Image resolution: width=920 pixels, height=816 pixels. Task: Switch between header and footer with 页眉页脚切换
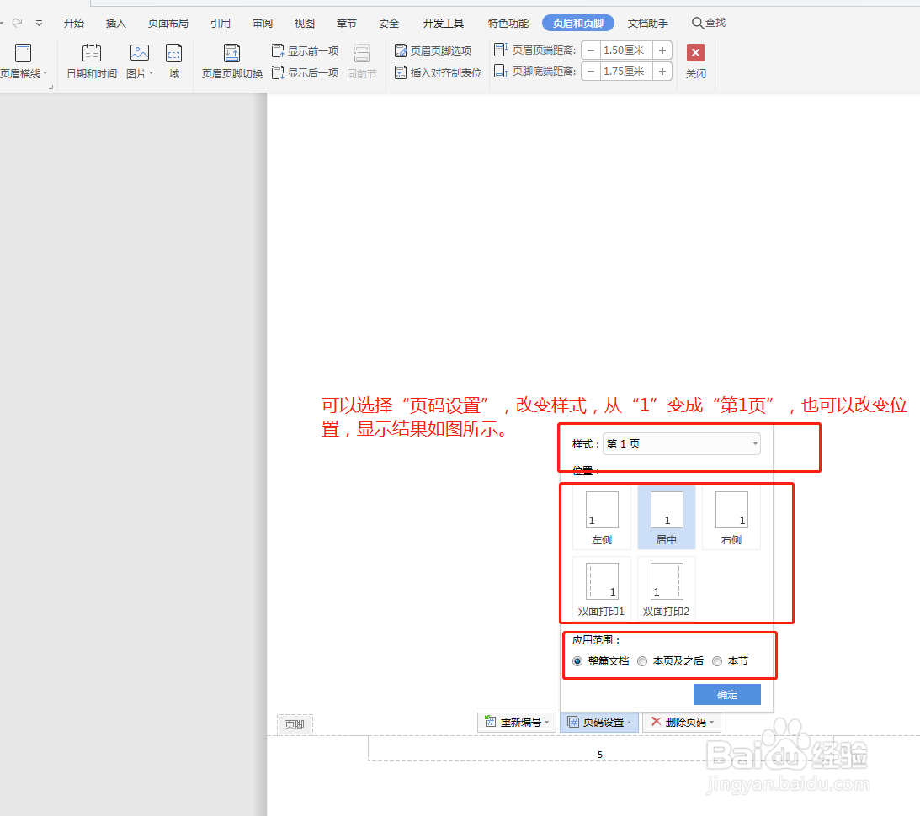(231, 63)
